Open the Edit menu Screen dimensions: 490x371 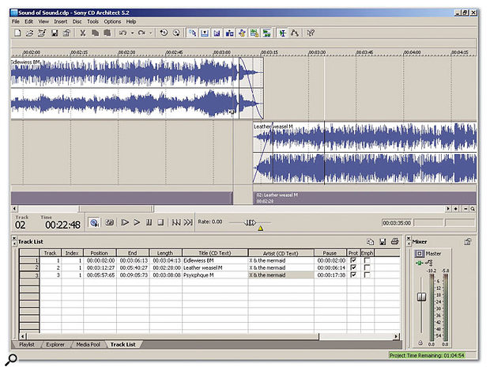point(28,21)
